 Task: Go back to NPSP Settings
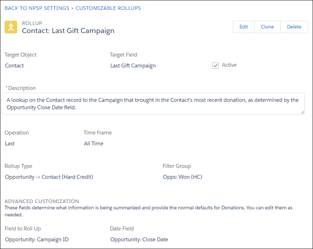(37, 8)
